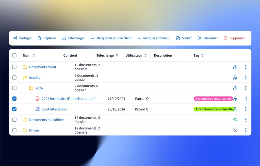This screenshot has width=260, height=166.
Task: Click the Télécharger download icon
Action: [64, 38]
